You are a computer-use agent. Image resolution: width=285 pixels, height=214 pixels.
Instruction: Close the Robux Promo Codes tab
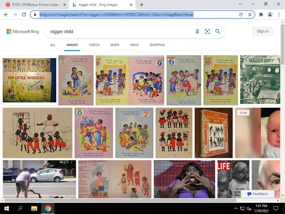(x=65, y=5)
